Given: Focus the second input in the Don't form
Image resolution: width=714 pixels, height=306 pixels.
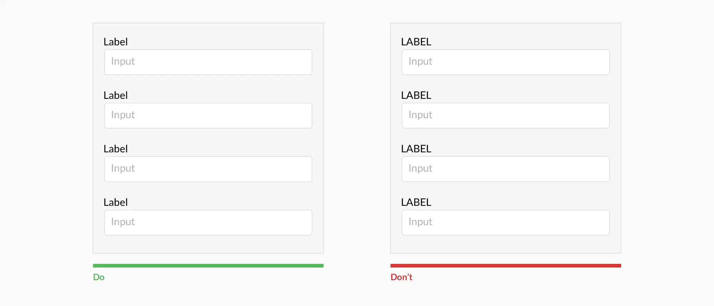Looking at the screenshot, I should tap(506, 116).
